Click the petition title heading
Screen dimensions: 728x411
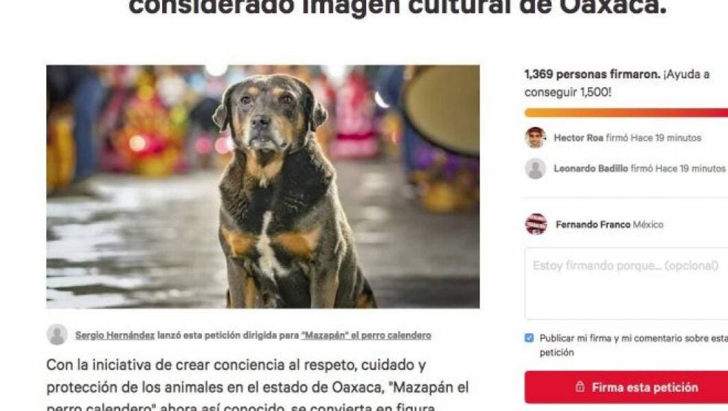tap(398, 7)
